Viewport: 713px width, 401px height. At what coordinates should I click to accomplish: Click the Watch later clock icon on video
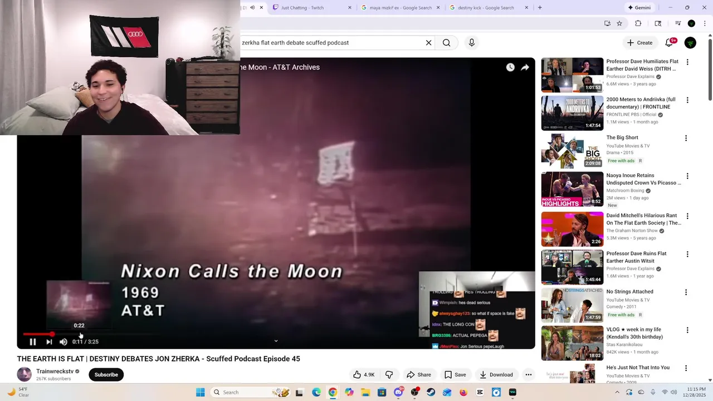click(510, 67)
